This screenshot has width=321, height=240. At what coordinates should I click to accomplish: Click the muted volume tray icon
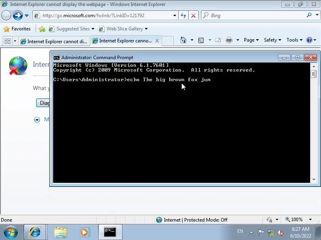click(x=280, y=232)
